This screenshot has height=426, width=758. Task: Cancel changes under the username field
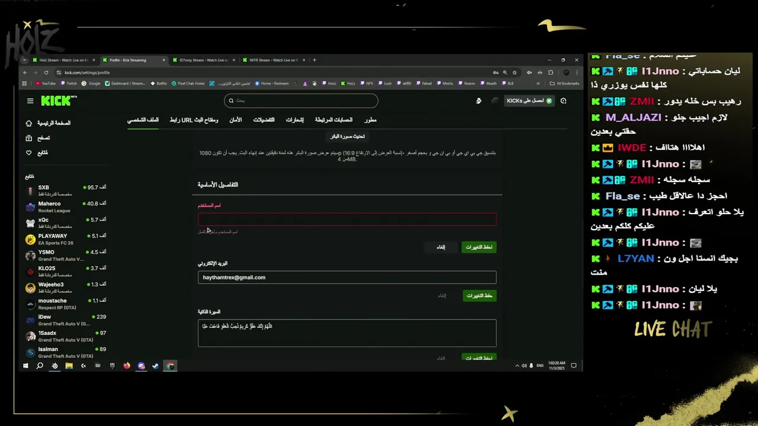[441, 247]
